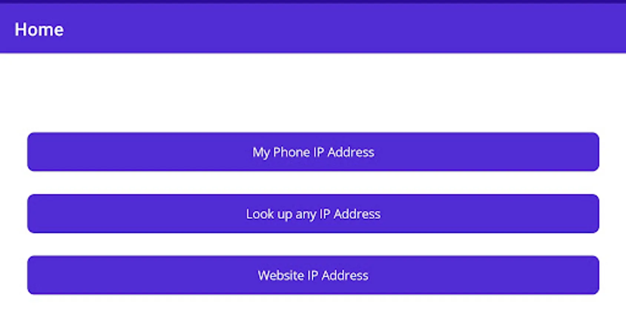Click the Home title in header
The width and height of the screenshot is (626, 333).
pos(39,30)
